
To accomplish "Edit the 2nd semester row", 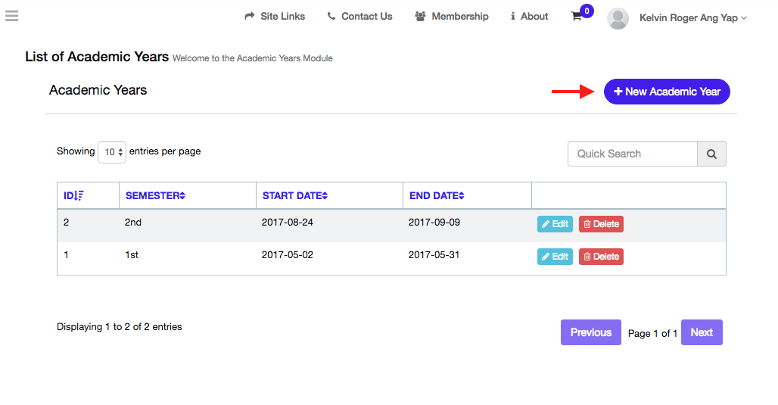I will click(x=555, y=224).
